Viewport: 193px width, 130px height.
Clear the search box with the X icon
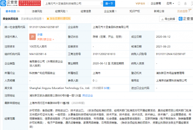coord(102,3)
